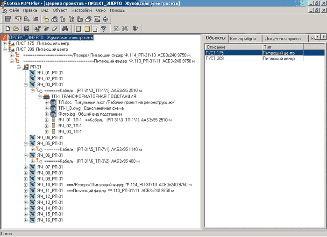This screenshot has height=237, width=327.
Task: Collapse the РП-31 tree node
Action: pos(19,67)
